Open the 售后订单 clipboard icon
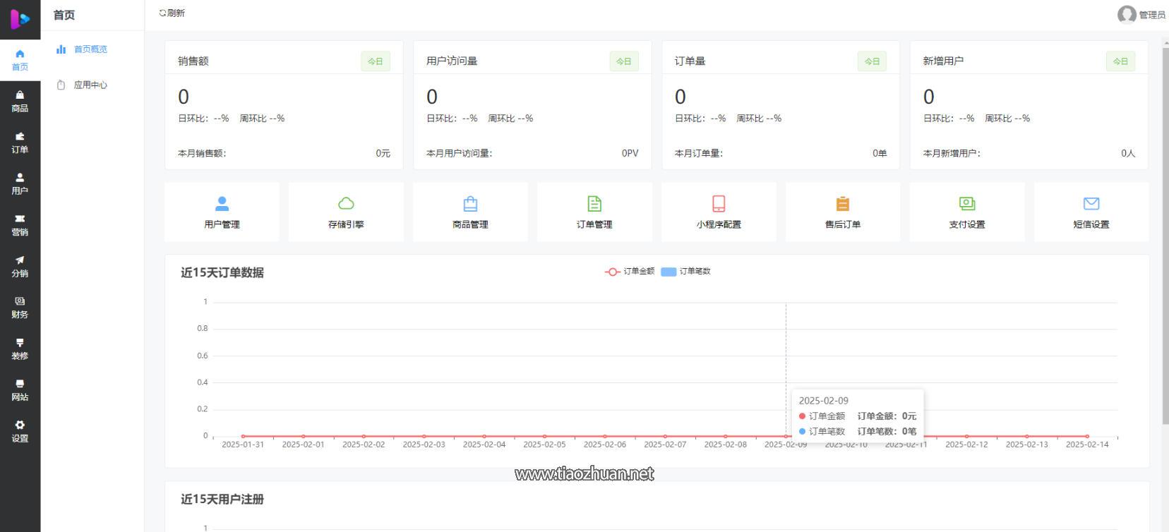Screen dimensions: 1169x532 tap(843, 204)
